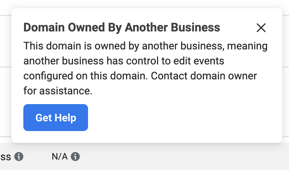This screenshot has width=289, height=170.
Task: Click the word 'Business' in popup title
Action: tap(195, 27)
